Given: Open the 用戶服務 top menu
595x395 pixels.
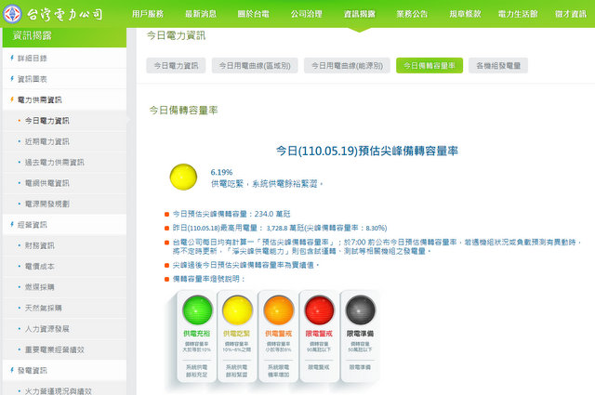Looking at the screenshot, I should coord(148,14).
